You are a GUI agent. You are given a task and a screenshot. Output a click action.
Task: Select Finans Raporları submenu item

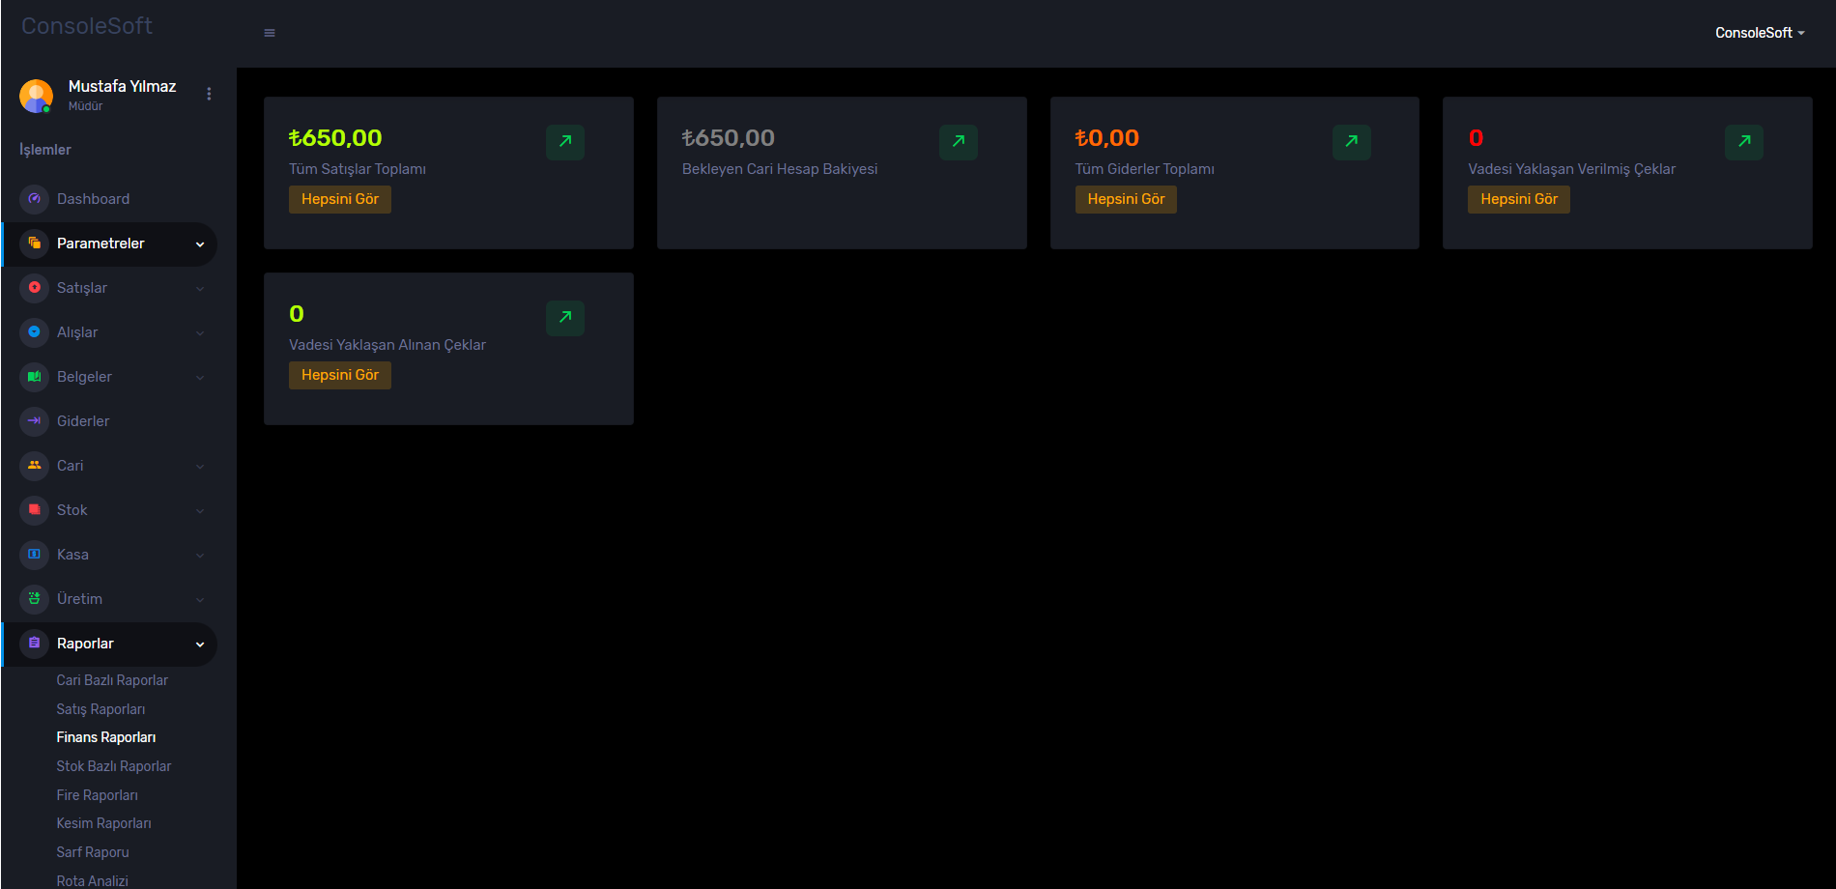pos(106,737)
